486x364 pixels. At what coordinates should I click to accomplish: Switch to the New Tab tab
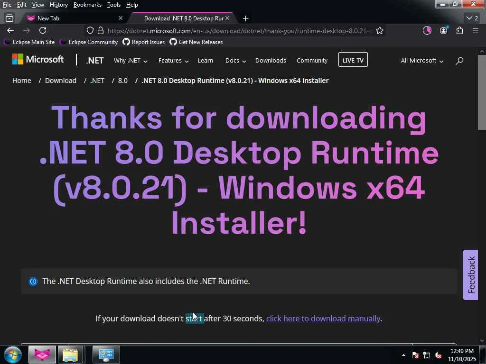click(x=75, y=18)
